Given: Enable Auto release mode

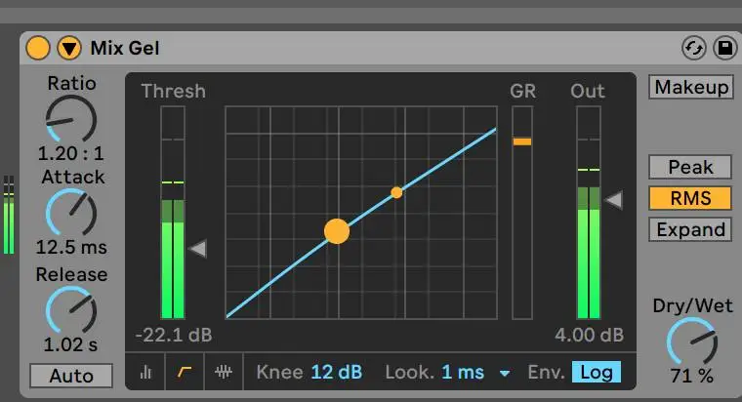Looking at the screenshot, I should [71, 376].
